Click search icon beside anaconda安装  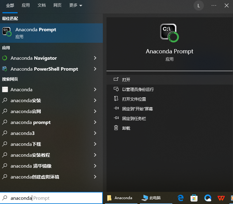tap(5, 100)
